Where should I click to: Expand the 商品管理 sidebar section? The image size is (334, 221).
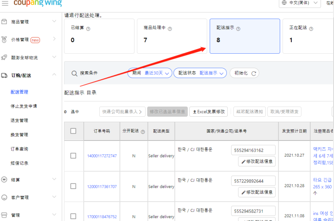54,21
